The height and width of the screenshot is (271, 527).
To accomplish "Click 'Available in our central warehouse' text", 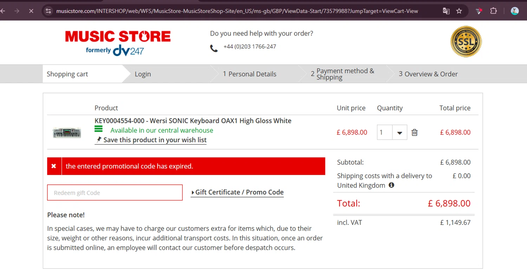I will (x=162, y=130).
